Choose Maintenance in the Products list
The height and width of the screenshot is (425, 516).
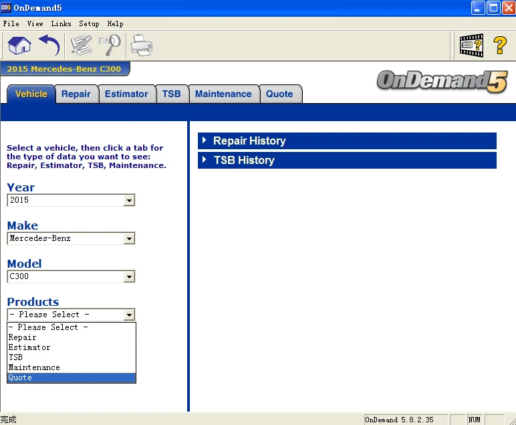click(x=72, y=367)
